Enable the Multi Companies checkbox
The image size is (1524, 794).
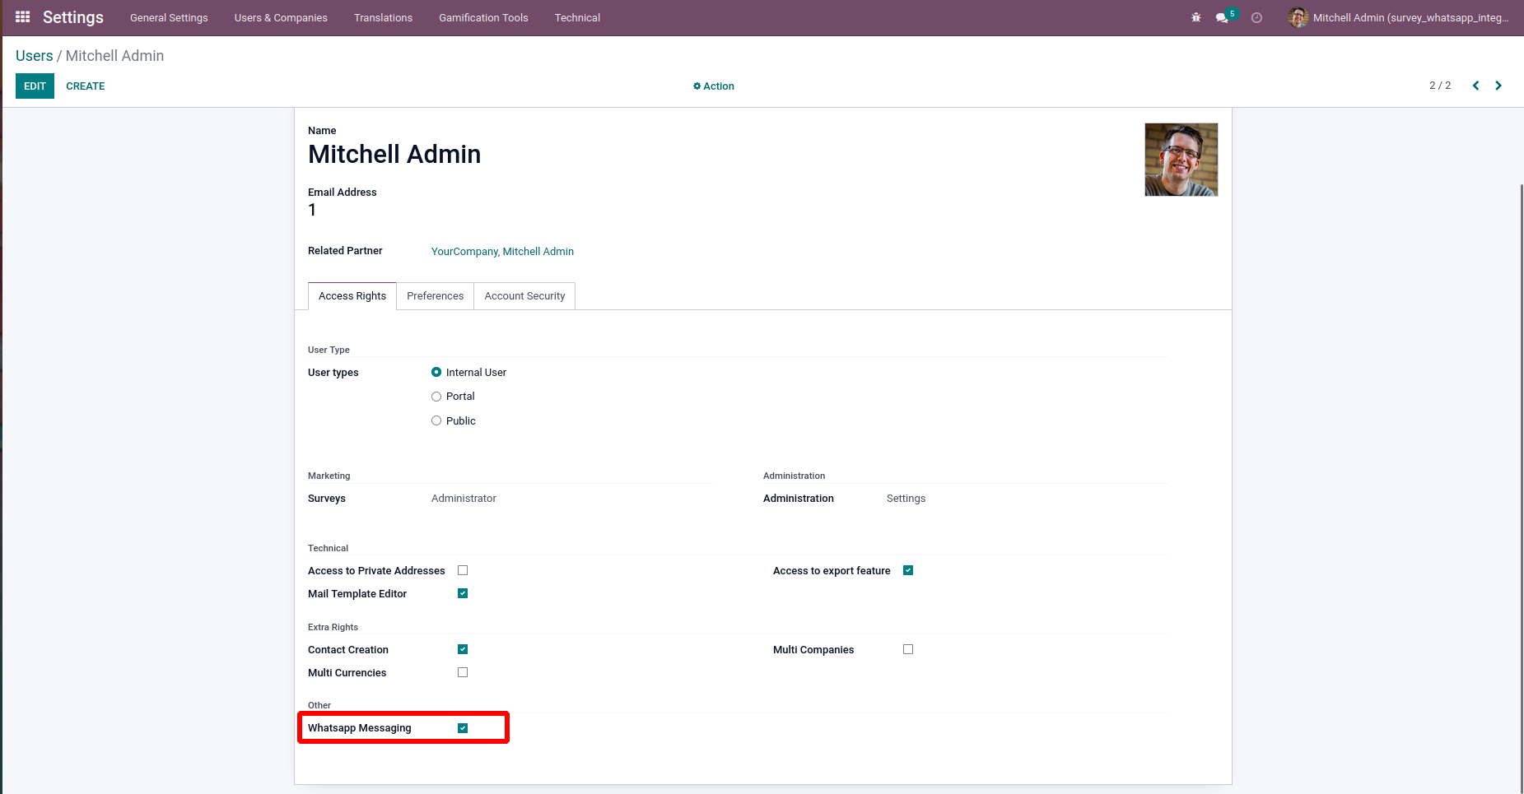pos(908,649)
